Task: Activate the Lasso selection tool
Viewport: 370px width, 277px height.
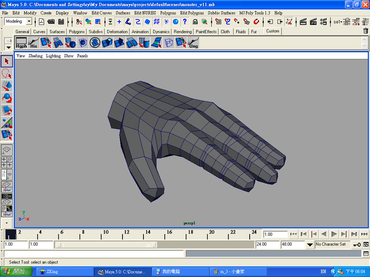Action: (7, 73)
